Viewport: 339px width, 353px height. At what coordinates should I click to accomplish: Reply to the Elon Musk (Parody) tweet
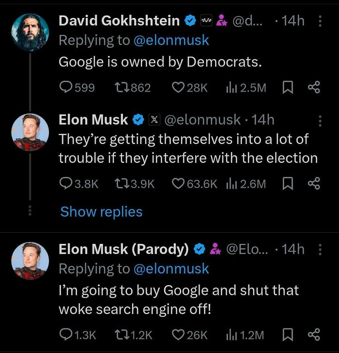[x=66, y=335]
